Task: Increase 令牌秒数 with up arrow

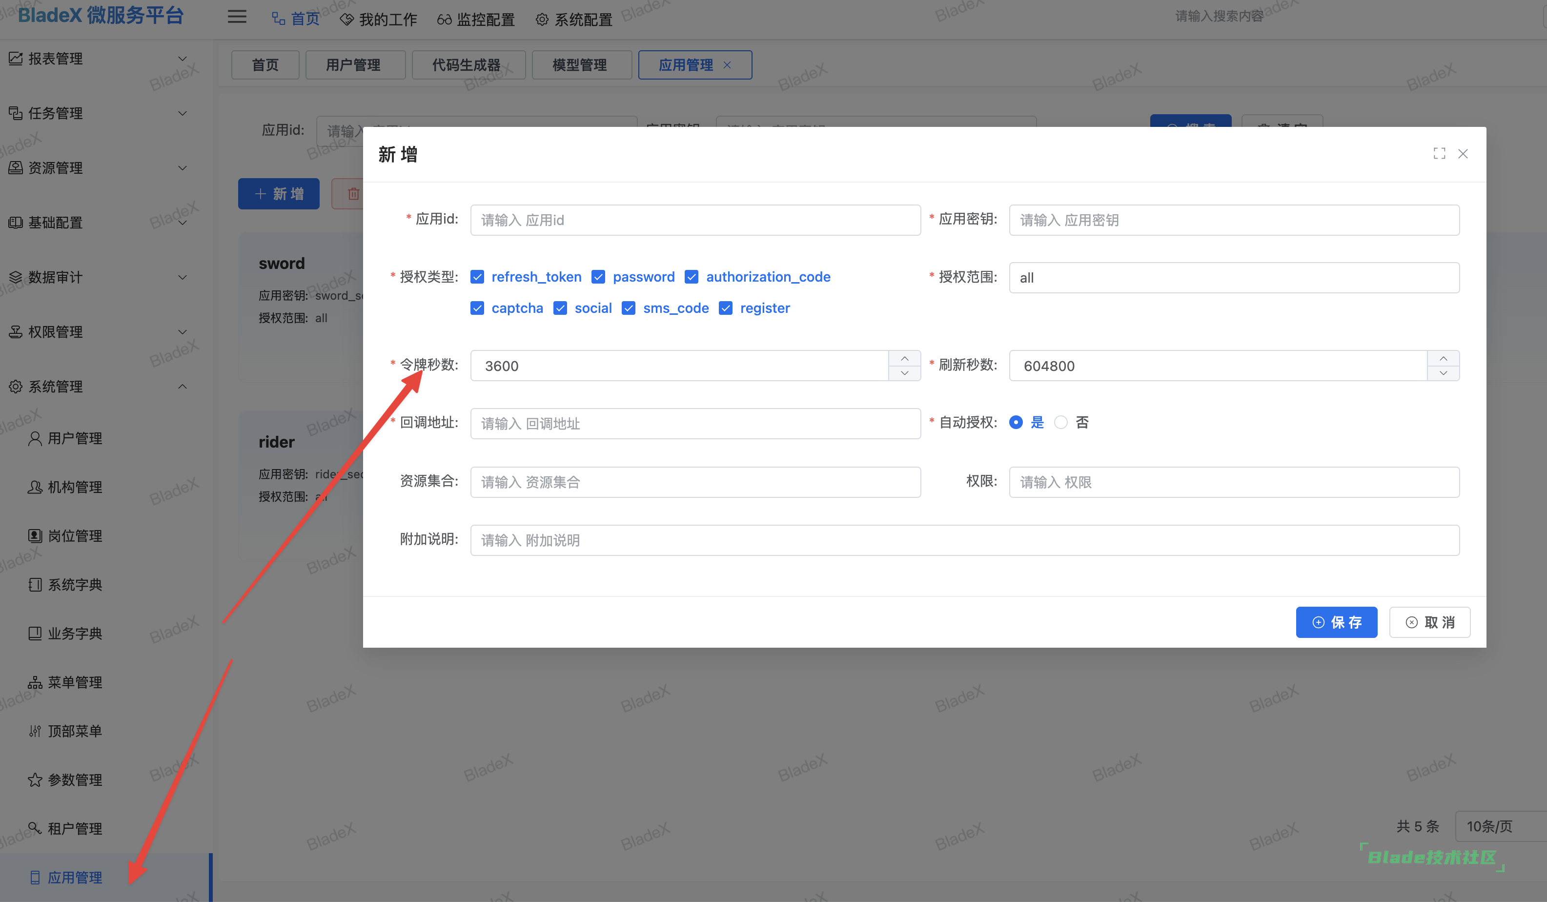Action: click(904, 359)
